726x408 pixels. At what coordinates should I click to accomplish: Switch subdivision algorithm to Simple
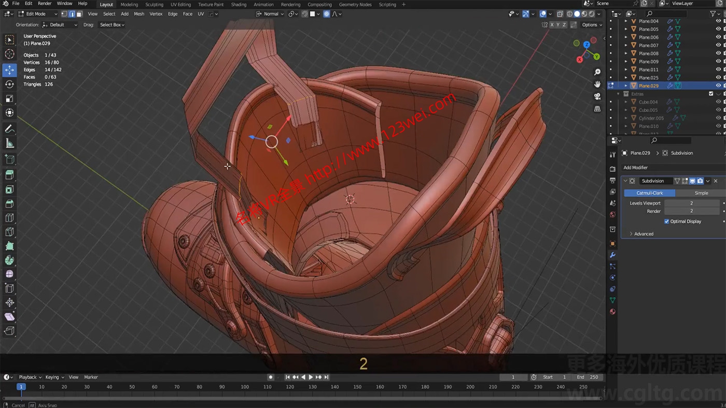coord(701,193)
